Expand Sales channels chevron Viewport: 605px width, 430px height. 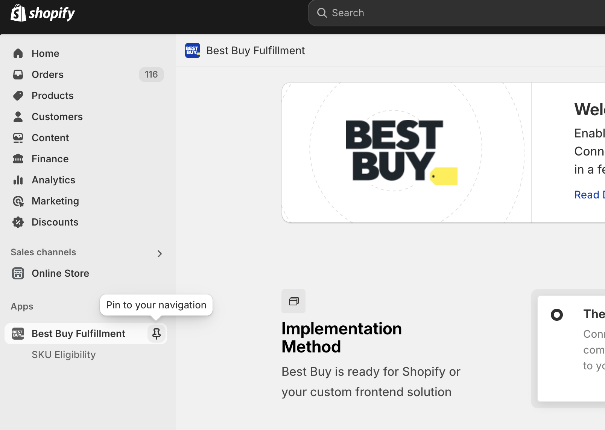(x=160, y=254)
